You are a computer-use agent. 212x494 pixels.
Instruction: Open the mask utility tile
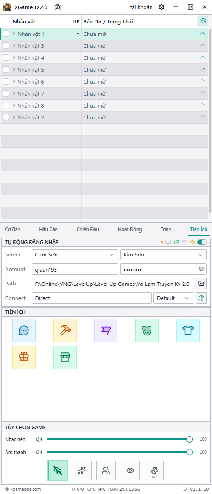(x=147, y=330)
